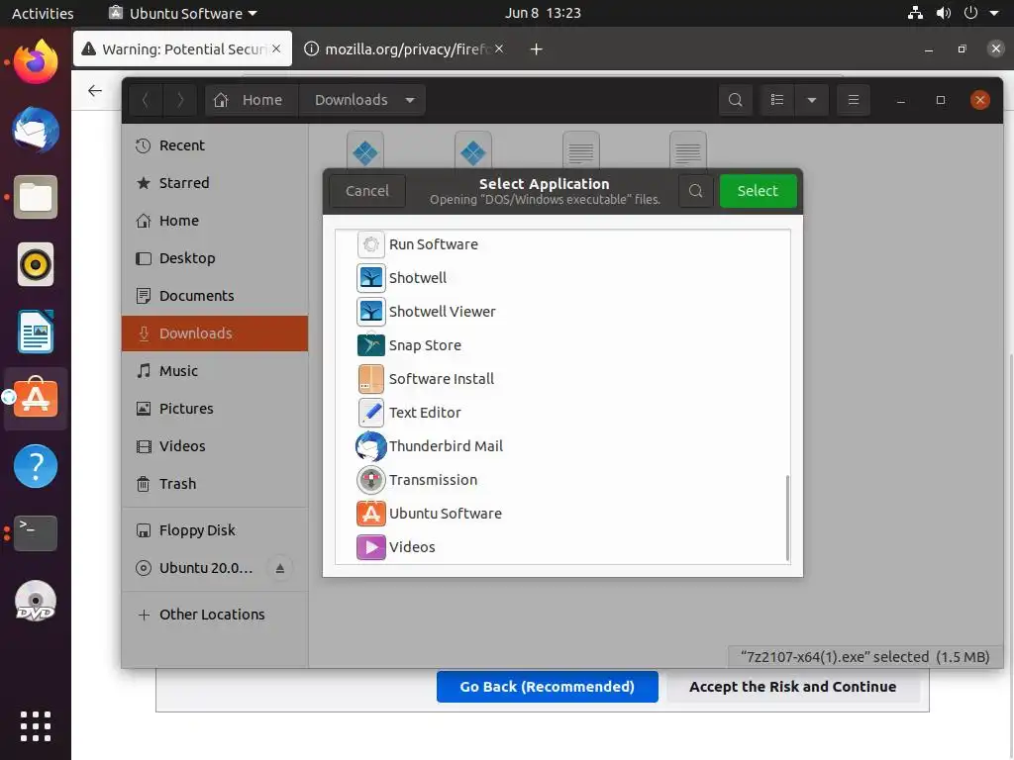Viewport: 1014px width, 760px height.
Task: Open Trash in Files sidebar
Action: (215, 483)
